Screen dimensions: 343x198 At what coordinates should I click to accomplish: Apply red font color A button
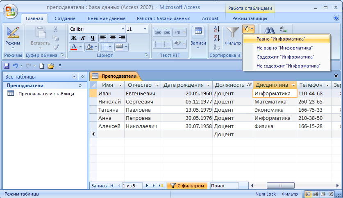(x=74, y=47)
